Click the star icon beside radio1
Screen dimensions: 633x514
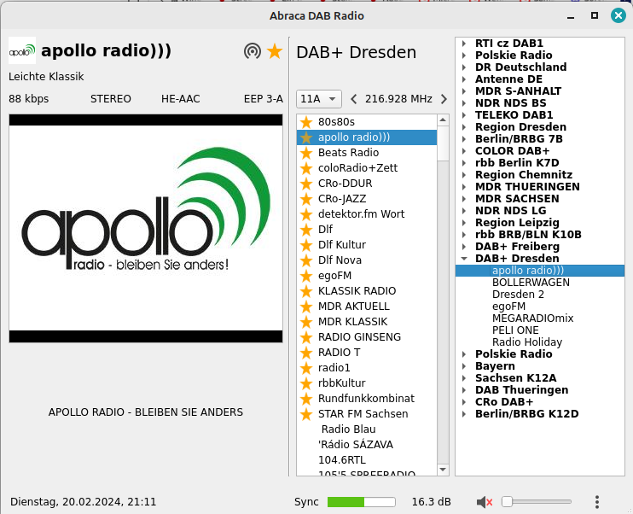click(306, 368)
